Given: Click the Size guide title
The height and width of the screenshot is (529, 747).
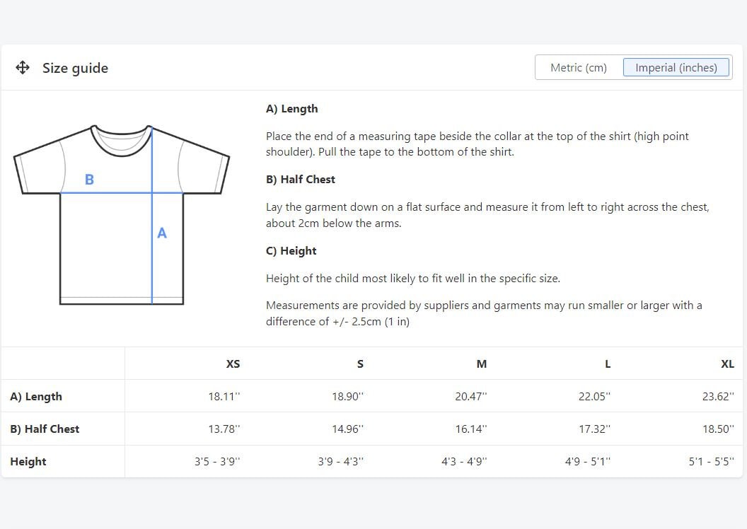Looking at the screenshot, I should 75,68.
